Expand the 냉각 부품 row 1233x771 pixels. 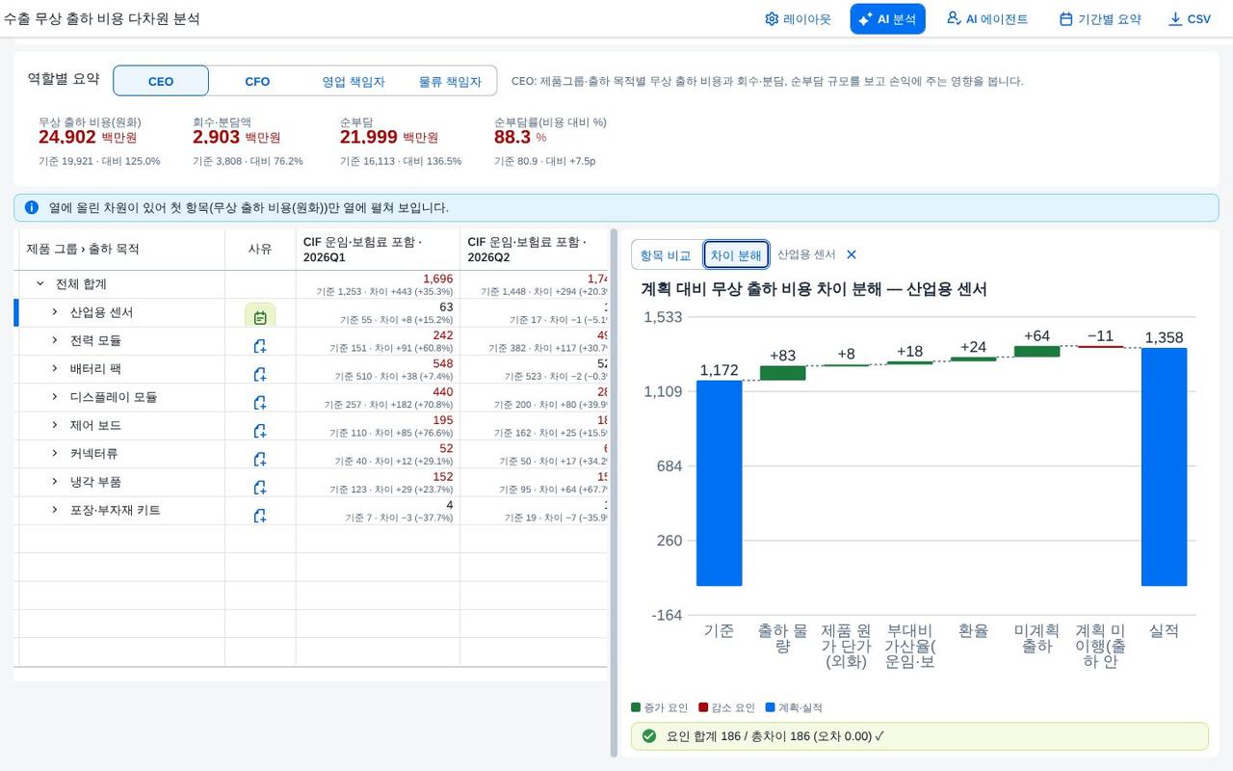pyautogui.click(x=55, y=481)
